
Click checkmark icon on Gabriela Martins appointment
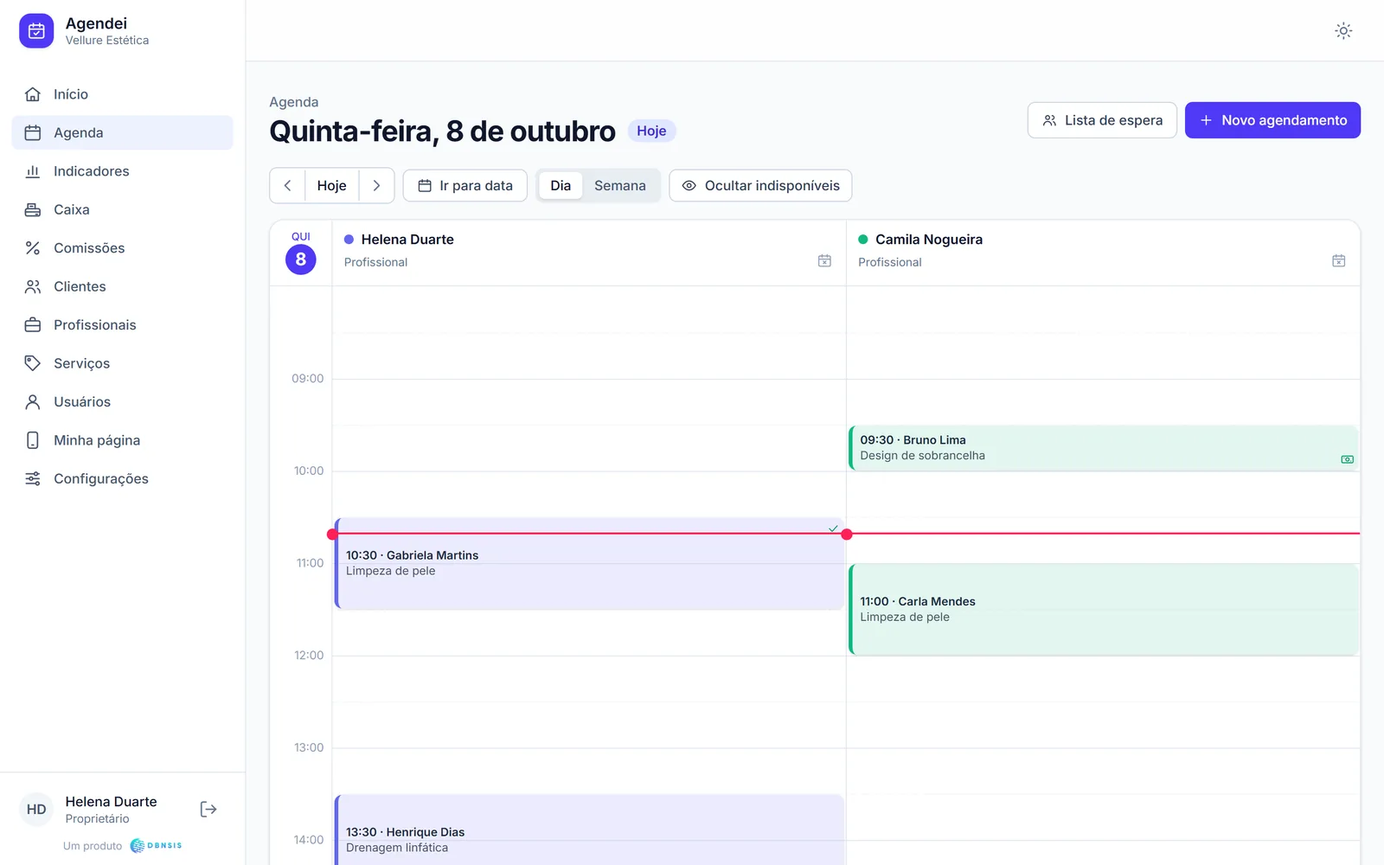pyautogui.click(x=833, y=529)
